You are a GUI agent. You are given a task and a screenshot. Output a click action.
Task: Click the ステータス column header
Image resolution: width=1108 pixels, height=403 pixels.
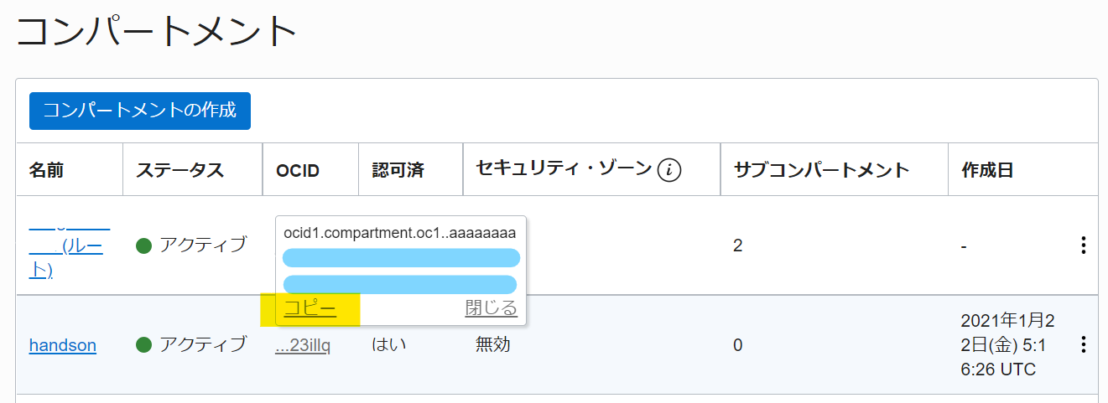click(179, 170)
